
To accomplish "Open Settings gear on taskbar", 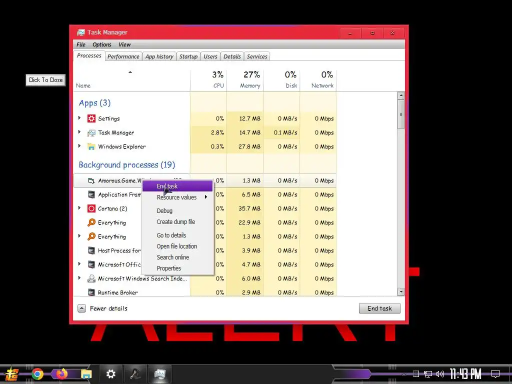I will pyautogui.click(x=110, y=374).
